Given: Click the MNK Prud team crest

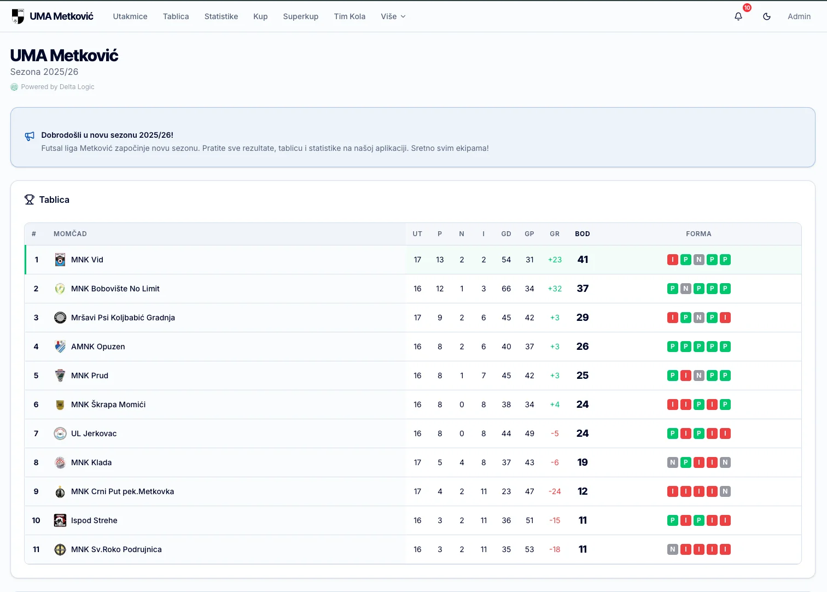Looking at the screenshot, I should coord(60,376).
